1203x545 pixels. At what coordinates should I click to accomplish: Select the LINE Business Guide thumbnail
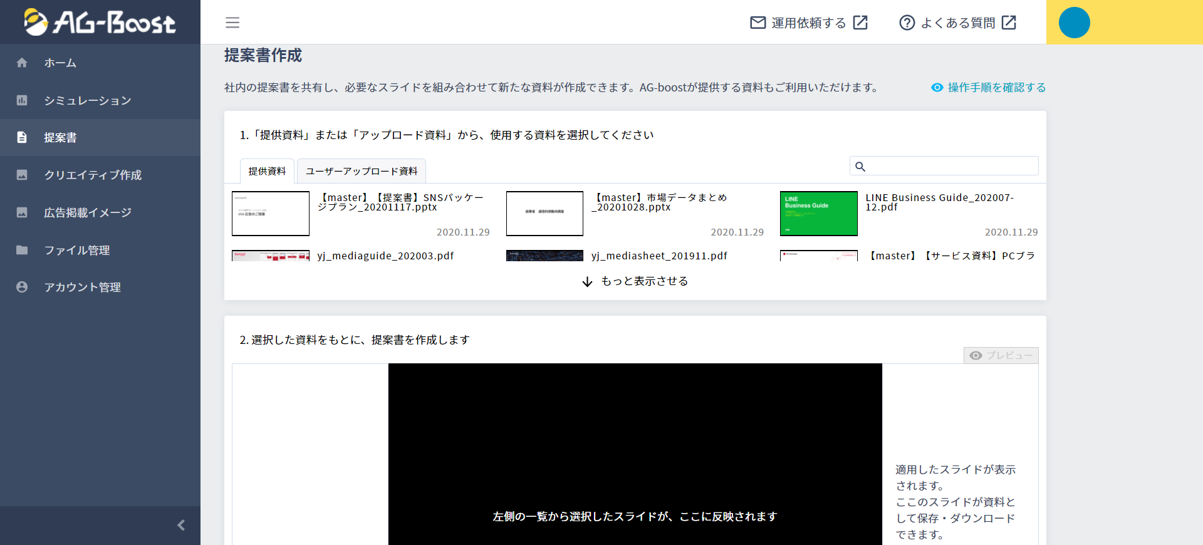click(818, 214)
